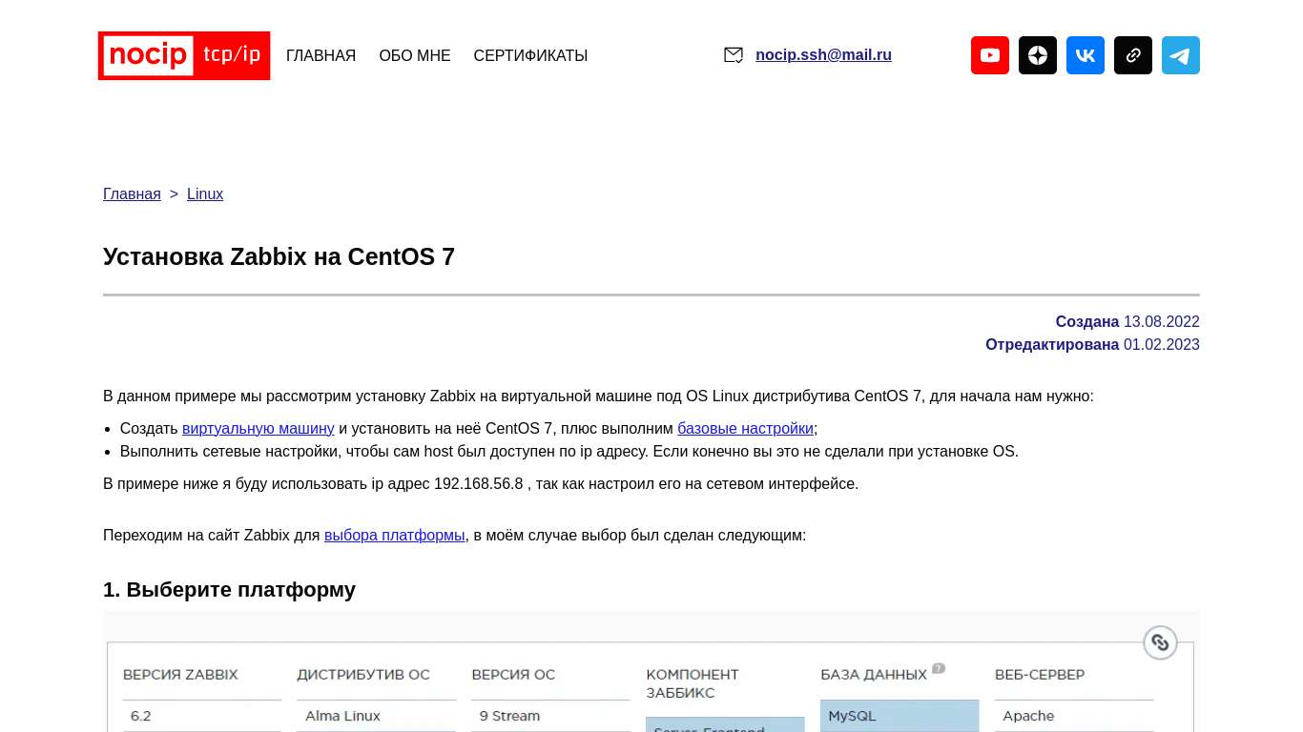This screenshot has width=1303, height=732.
Task: Click the nocip.ssh@mail.ru email link
Action: tap(823, 54)
